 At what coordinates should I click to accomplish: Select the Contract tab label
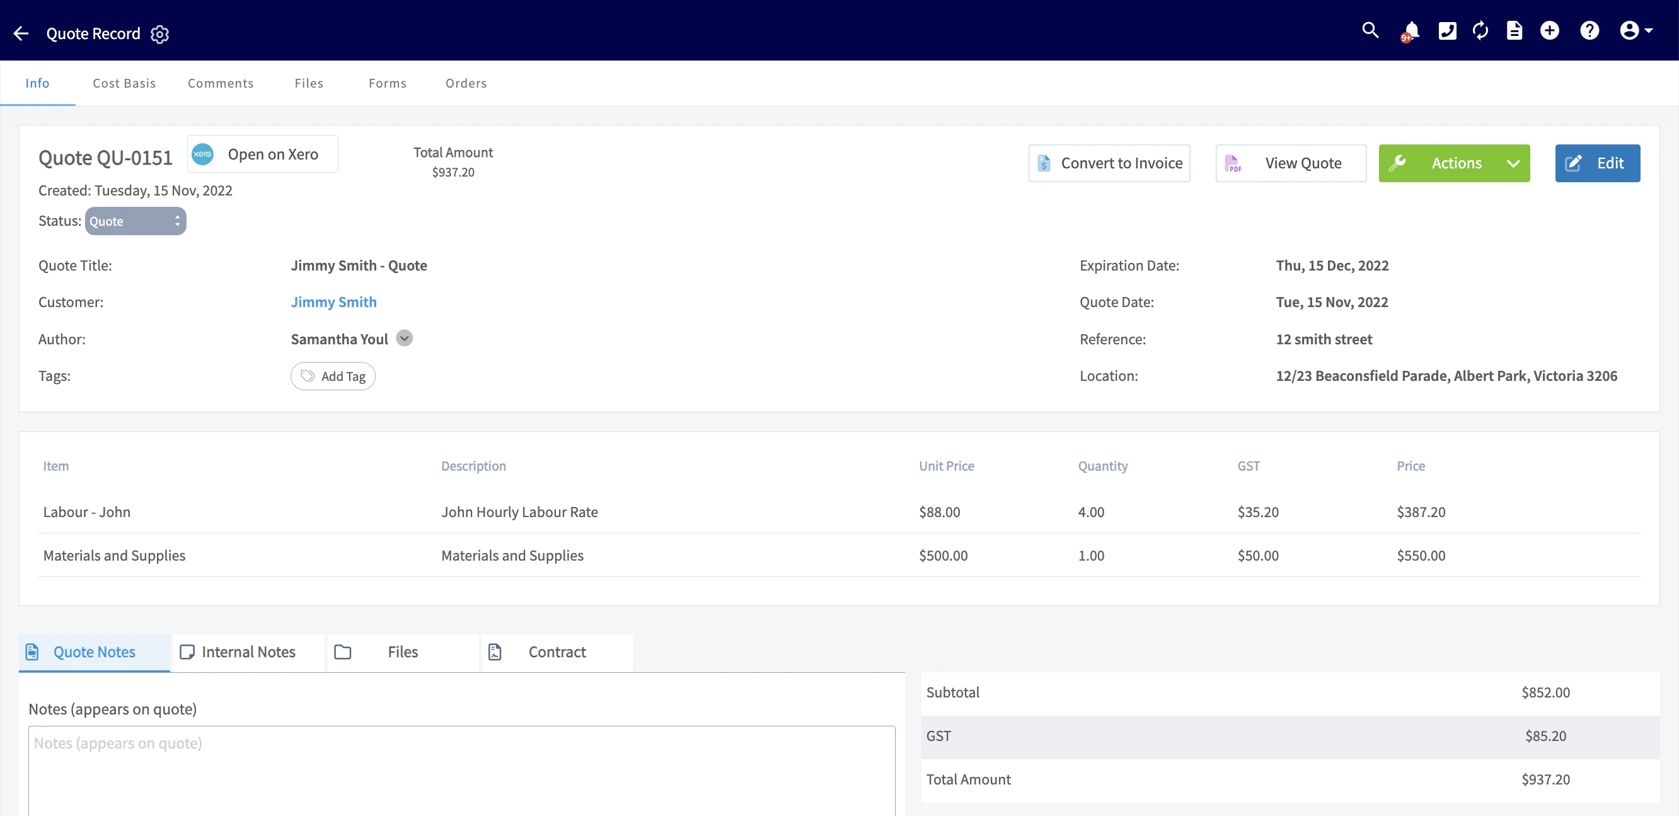(x=557, y=651)
